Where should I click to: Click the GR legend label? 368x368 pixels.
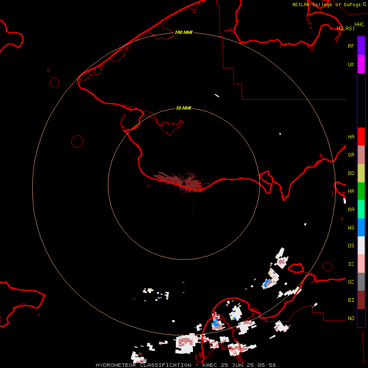(351, 155)
